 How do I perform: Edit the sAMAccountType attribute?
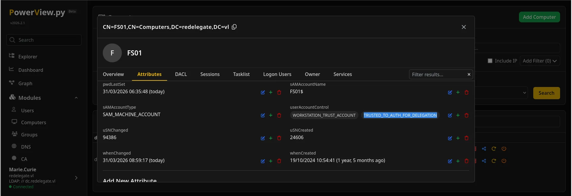tap(263, 115)
